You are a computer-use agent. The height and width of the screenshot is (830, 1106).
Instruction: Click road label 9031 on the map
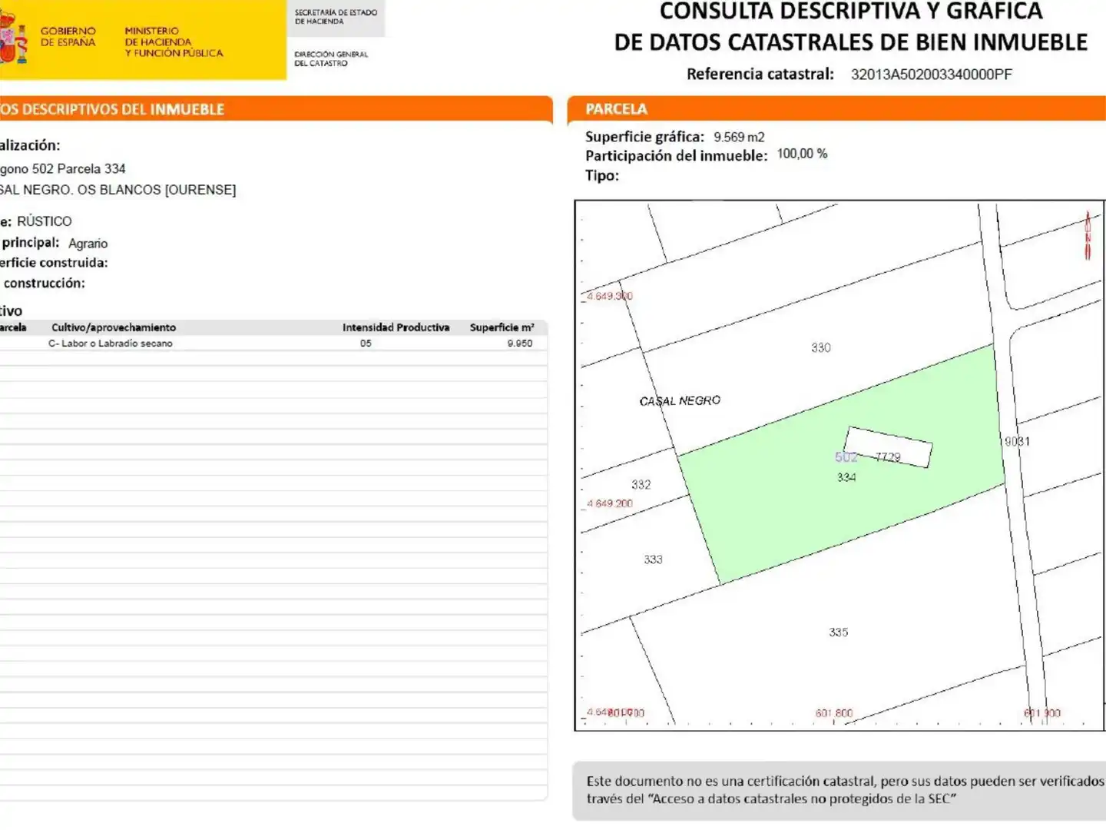pos(1018,441)
